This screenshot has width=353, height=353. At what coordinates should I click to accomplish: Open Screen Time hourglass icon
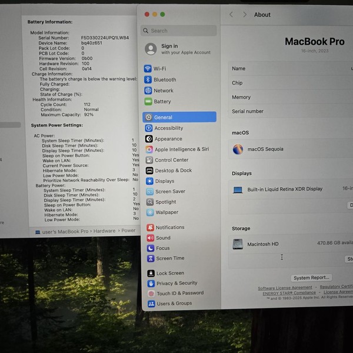151,258
